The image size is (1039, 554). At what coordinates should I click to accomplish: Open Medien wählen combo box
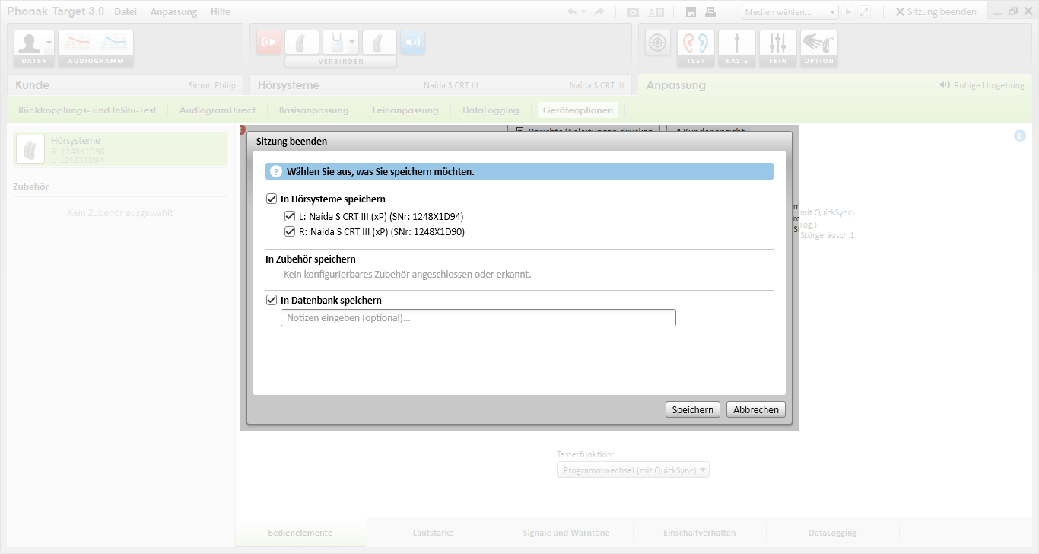point(790,11)
